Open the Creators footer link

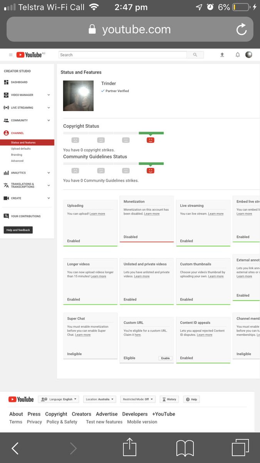point(82,414)
